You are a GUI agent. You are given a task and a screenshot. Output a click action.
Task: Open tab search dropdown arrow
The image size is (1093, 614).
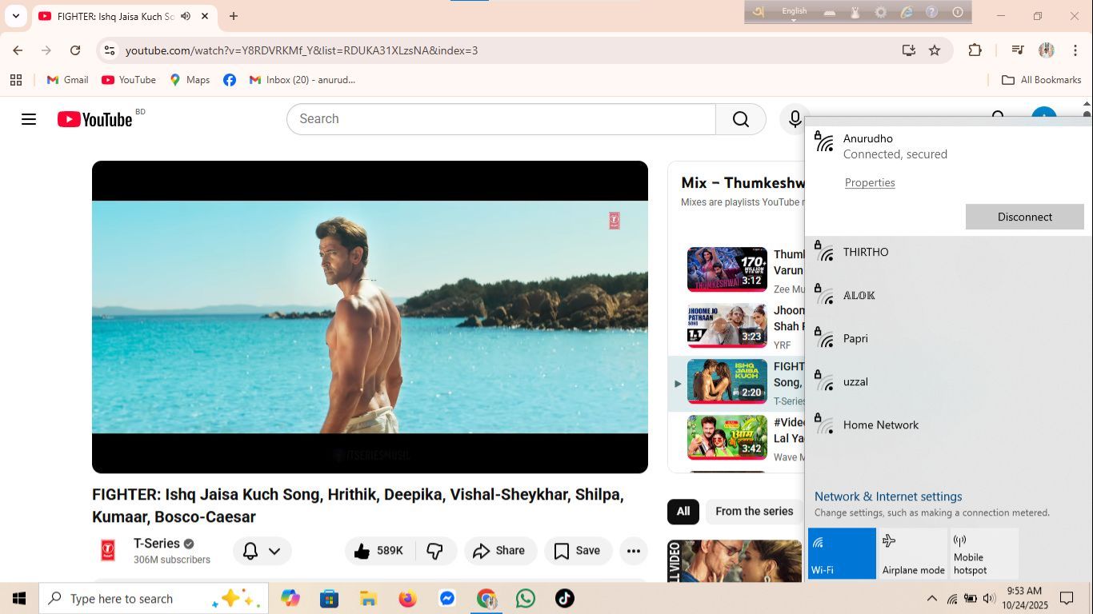pos(15,16)
